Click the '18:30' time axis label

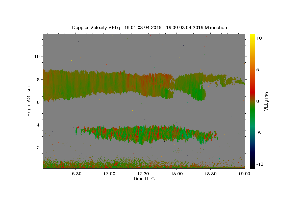[x=210, y=174]
